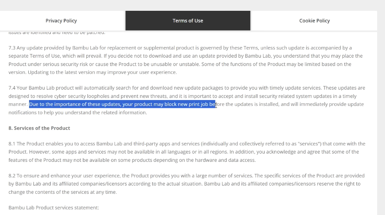Screen dimensions: 385x215
Task: Click the start of paragraph 8.2
Action: click(x=12, y=176)
